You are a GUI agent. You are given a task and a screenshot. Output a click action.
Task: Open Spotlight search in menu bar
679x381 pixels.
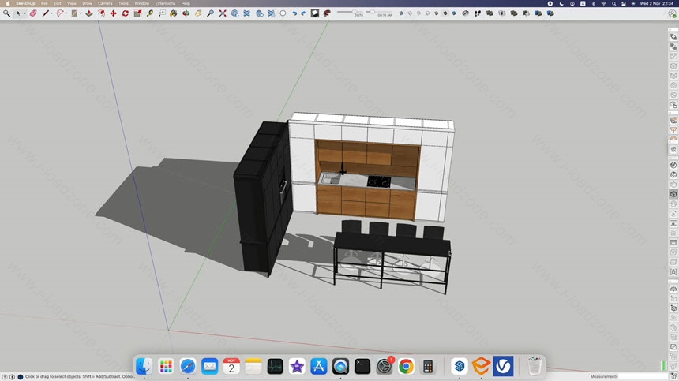pos(613,3)
